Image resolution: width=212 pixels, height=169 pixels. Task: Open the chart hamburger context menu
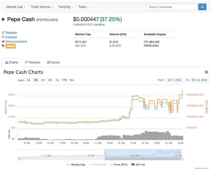click(x=206, y=72)
